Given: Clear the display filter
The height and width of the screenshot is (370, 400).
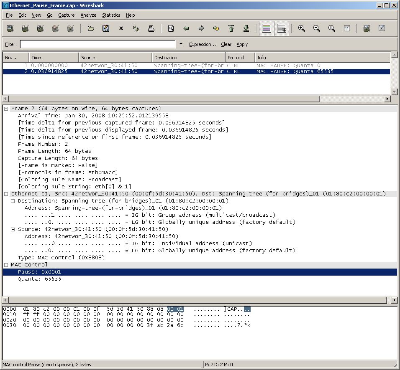Looking at the screenshot, I should pos(226,44).
